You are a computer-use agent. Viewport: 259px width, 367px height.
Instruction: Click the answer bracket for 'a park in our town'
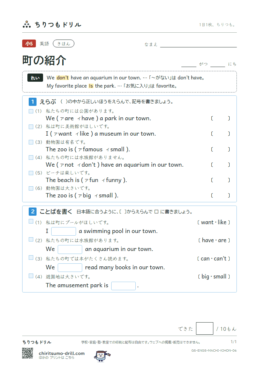(221, 118)
